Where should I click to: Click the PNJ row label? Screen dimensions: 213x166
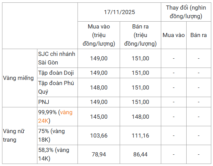[44, 102]
